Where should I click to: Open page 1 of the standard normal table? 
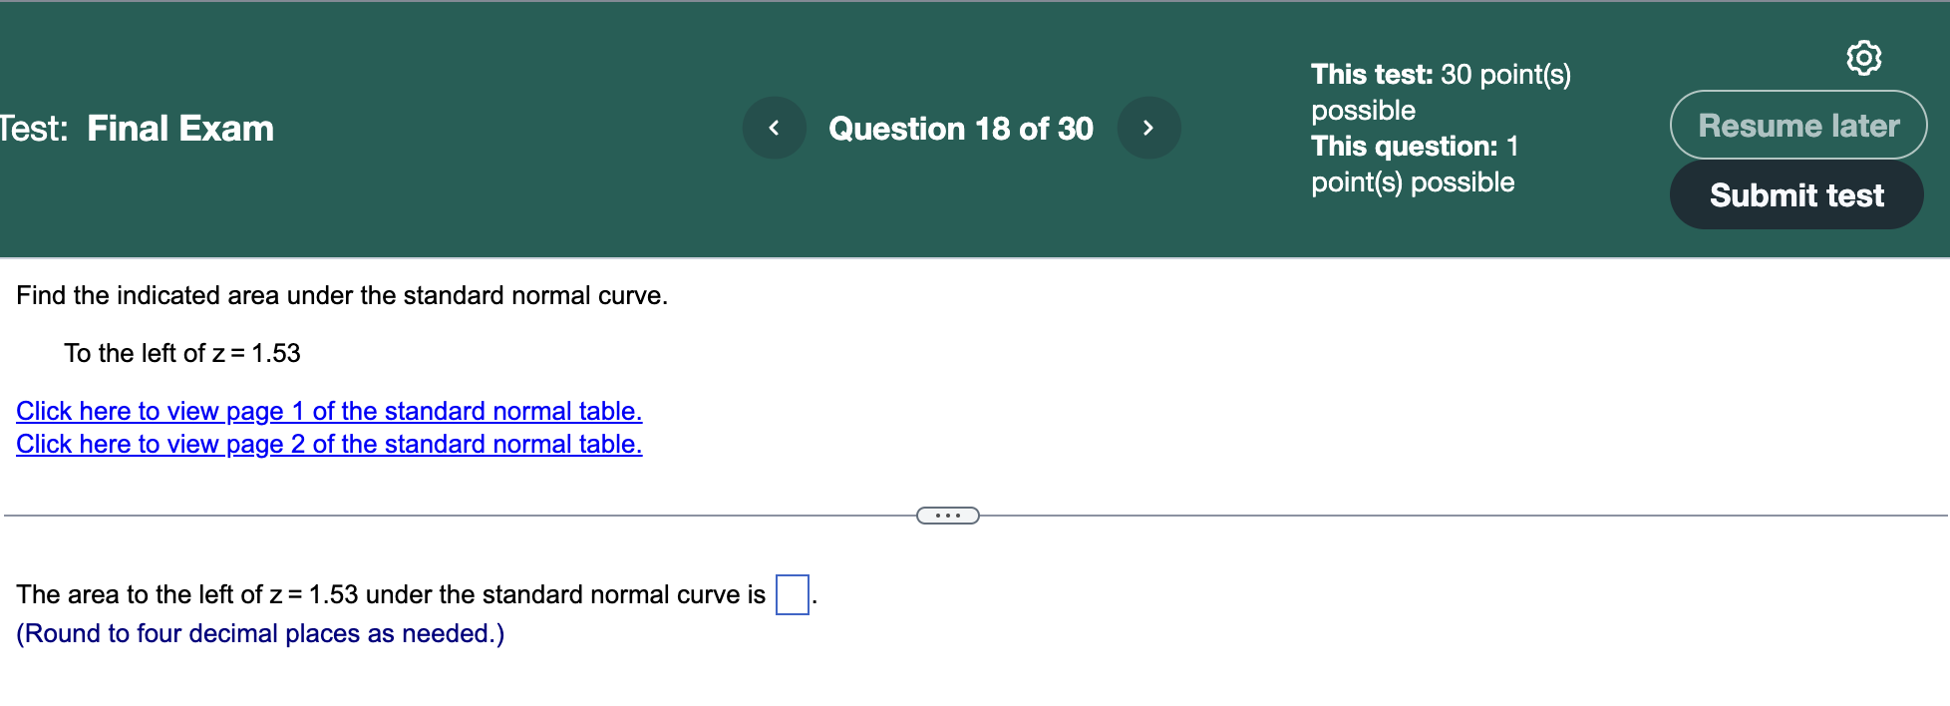[329, 411]
